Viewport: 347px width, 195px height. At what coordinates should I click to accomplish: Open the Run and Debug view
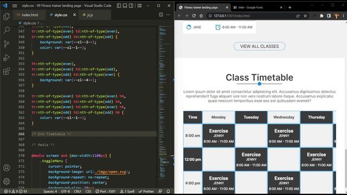click(7, 57)
